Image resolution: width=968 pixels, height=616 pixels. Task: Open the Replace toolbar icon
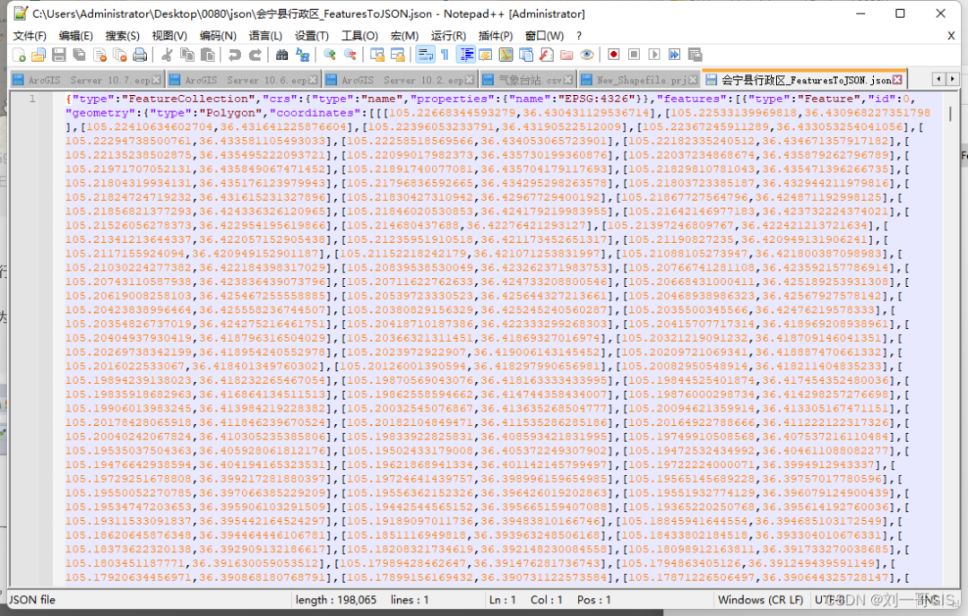(x=303, y=55)
